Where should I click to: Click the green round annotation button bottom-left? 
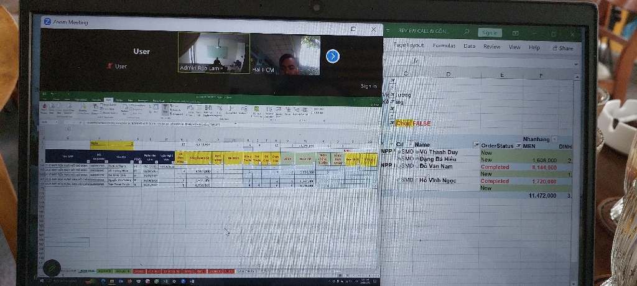click(52, 267)
